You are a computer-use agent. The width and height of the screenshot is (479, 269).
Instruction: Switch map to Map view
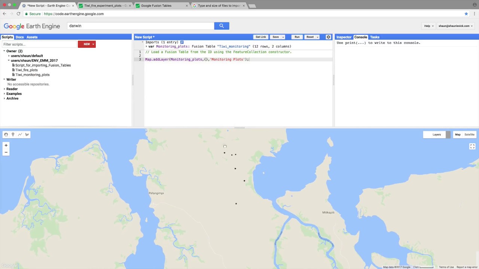(x=458, y=134)
